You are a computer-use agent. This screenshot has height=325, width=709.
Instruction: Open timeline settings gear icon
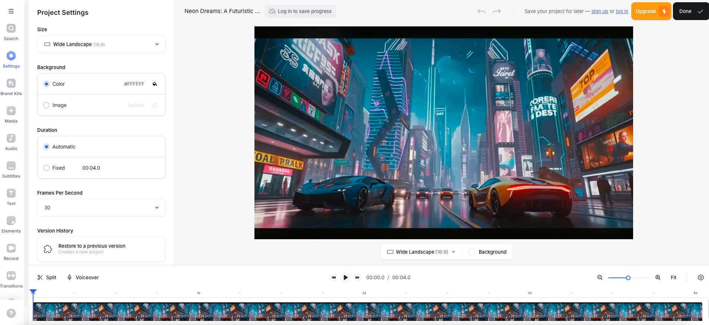[701, 277]
